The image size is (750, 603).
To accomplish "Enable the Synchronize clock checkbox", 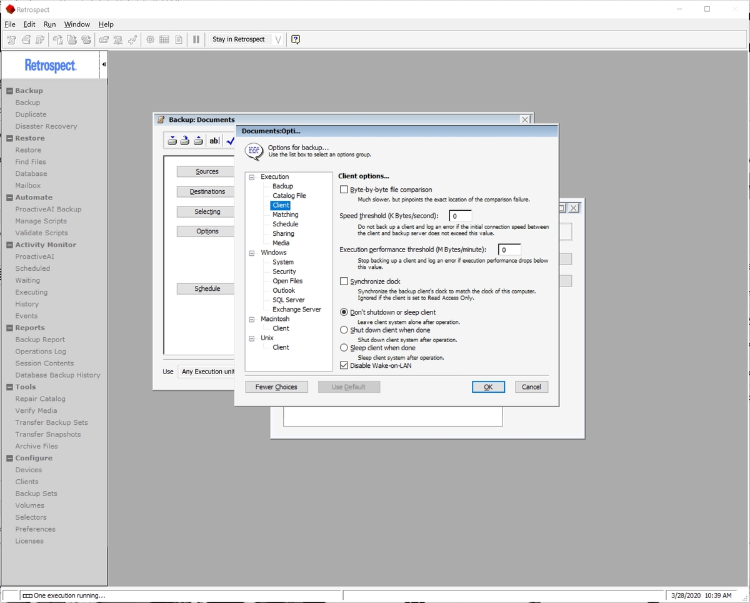I will (344, 281).
